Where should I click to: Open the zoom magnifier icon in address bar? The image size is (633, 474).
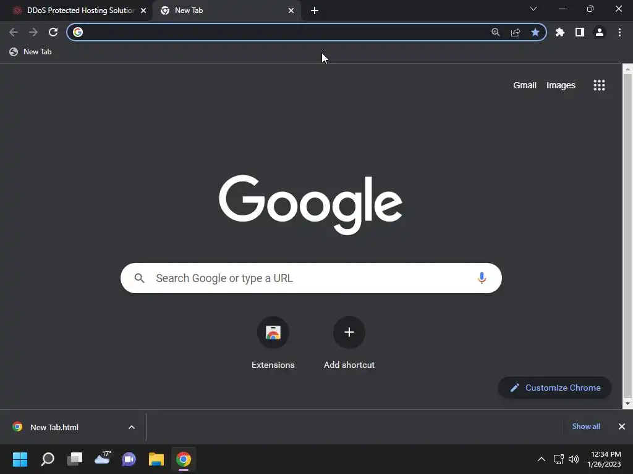coord(496,32)
